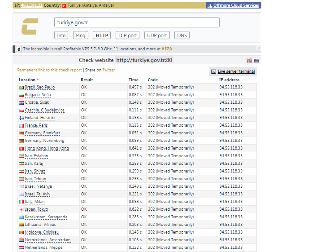Image resolution: width=316 pixels, height=252 pixels.
Task: Click the France flag icon
Action: pos(21,126)
